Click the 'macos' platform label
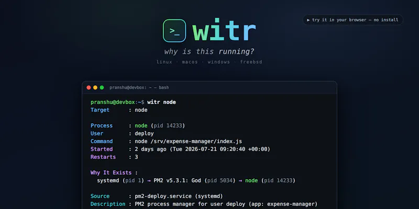This screenshot has height=209, width=419. click(x=190, y=62)
